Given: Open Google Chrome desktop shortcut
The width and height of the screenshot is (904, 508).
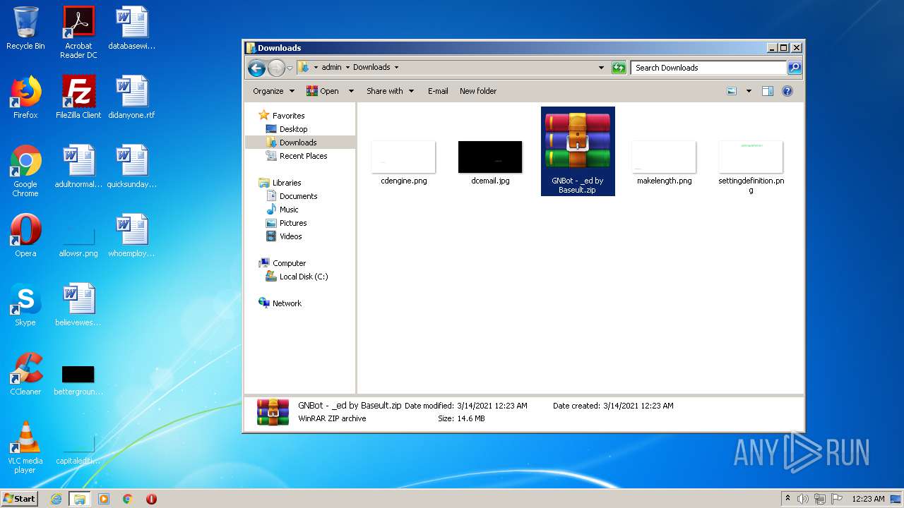Looking at the screenshot, I should (25, 171).
